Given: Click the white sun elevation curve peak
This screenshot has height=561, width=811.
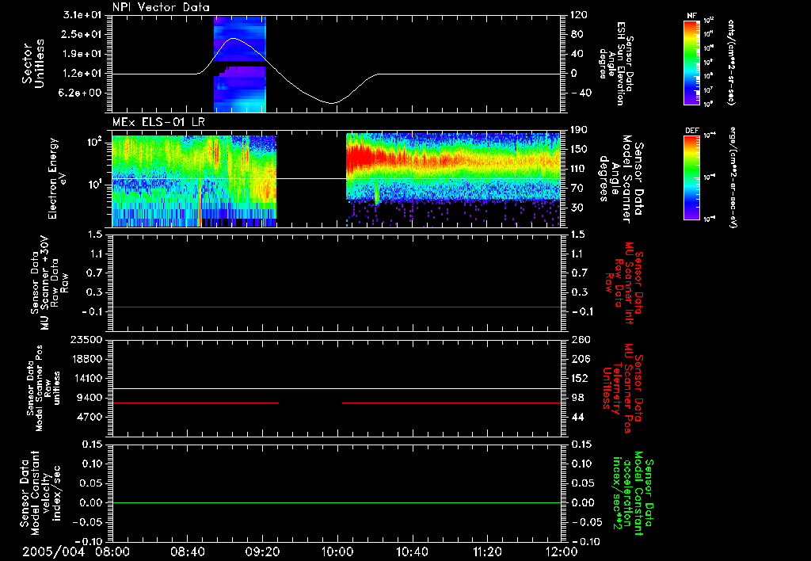Looking at the screenshot, I should tap(234, 38).
